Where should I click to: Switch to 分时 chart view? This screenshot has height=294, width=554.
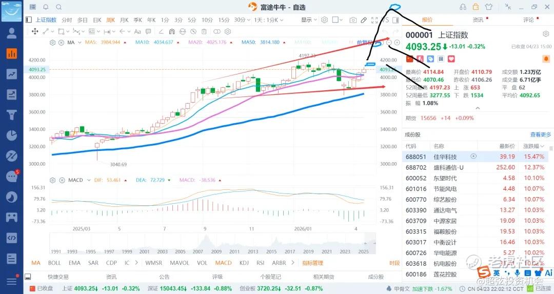(67, 20)
